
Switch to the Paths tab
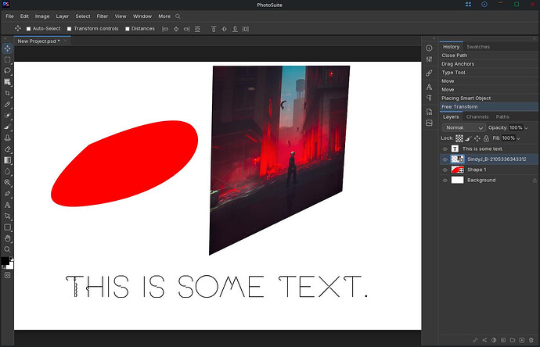coord(502,117)
